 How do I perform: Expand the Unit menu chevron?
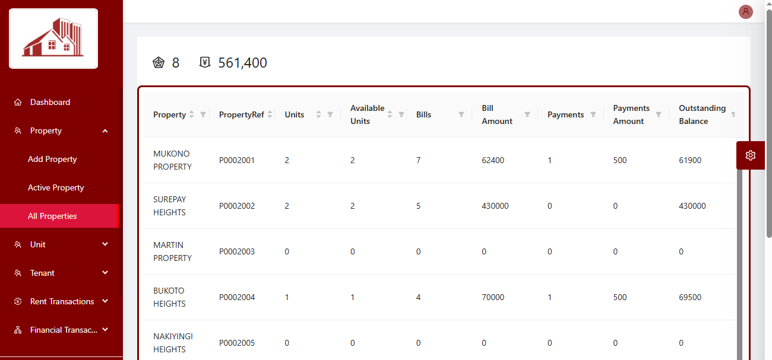(105, 244)
